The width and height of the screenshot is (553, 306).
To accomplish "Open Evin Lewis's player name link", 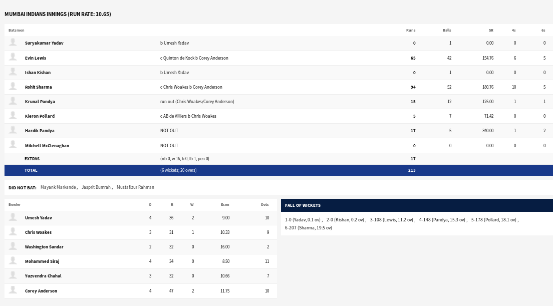I will (x=35, y=58).
